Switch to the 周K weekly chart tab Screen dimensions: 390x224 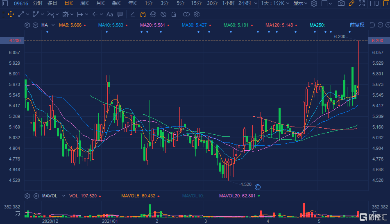click(x=84, y=3)
